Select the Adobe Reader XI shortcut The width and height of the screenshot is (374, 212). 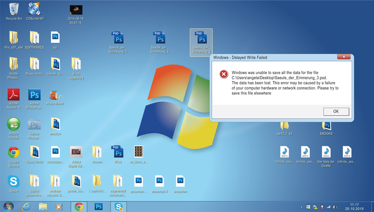(14, 99)
